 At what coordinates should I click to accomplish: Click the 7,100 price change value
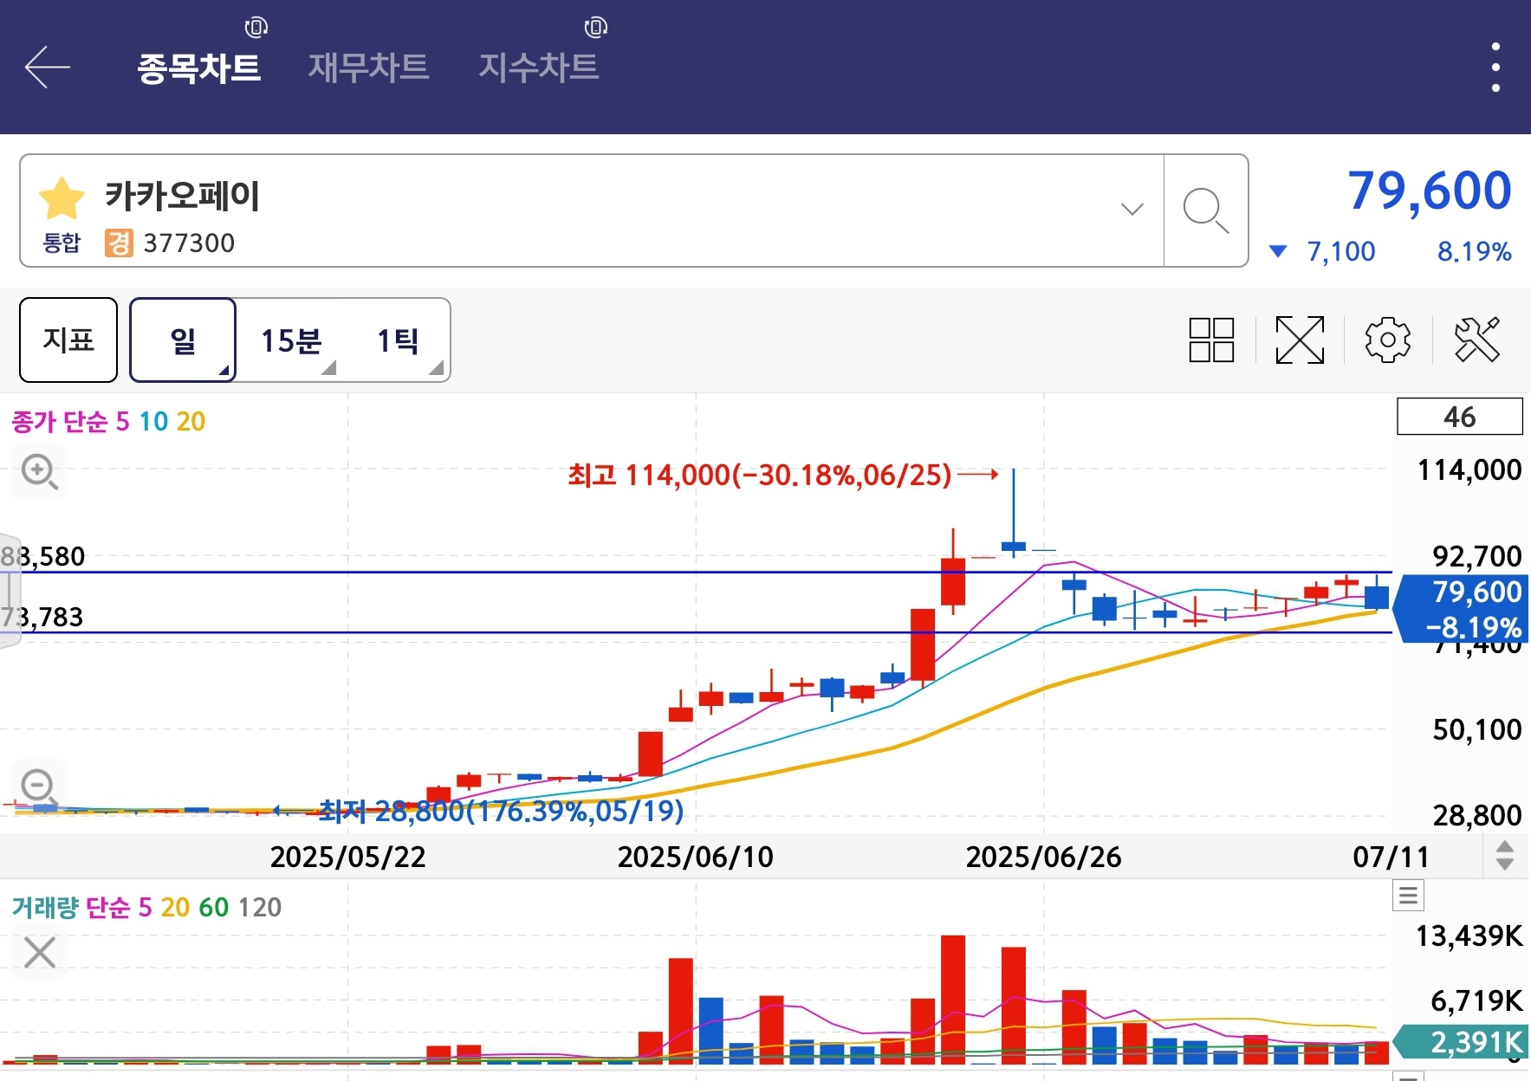pos(1340,251)
